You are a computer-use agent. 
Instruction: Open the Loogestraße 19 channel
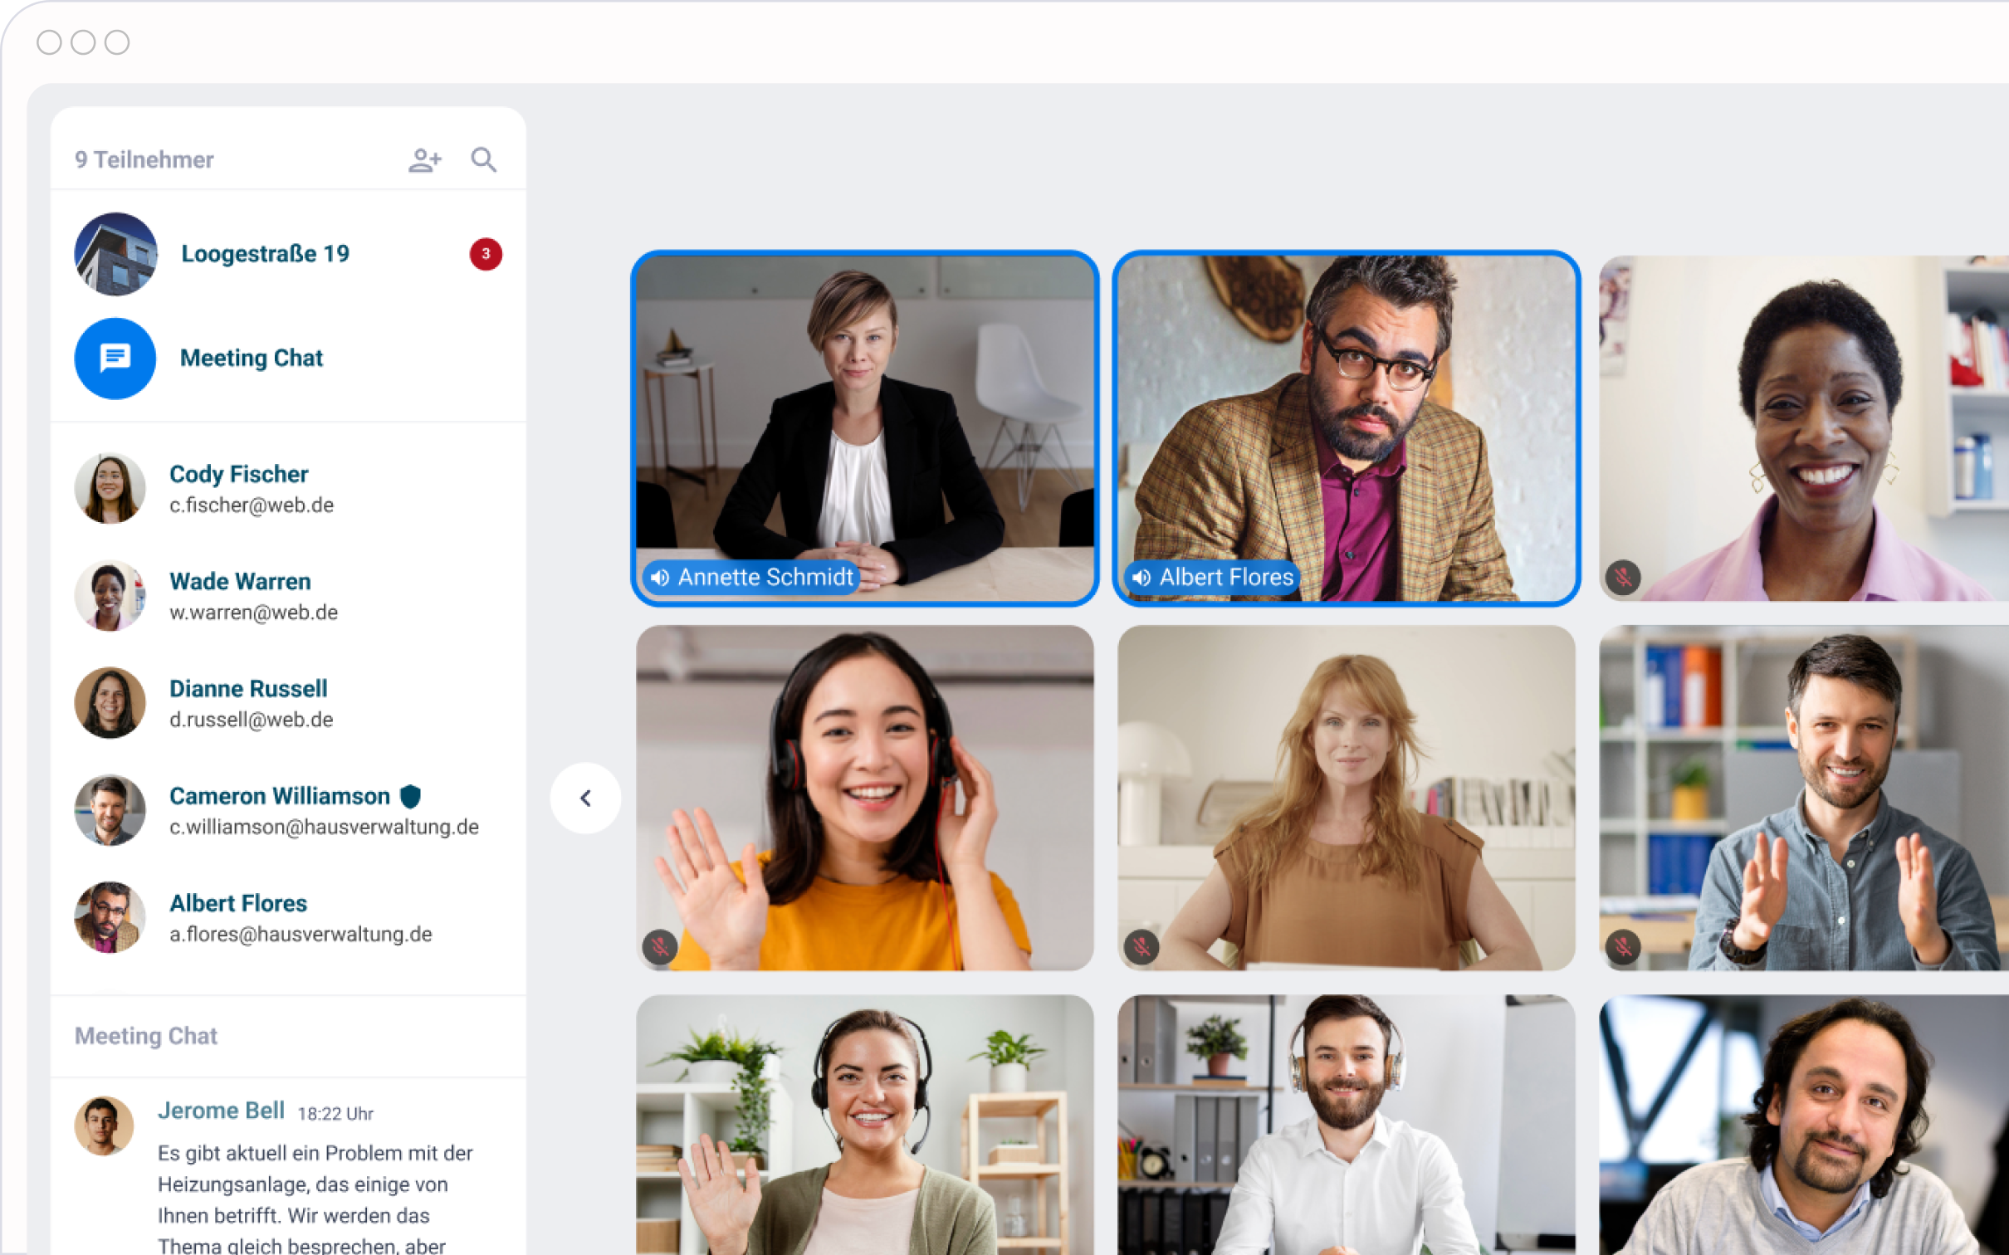pos(265,253)
